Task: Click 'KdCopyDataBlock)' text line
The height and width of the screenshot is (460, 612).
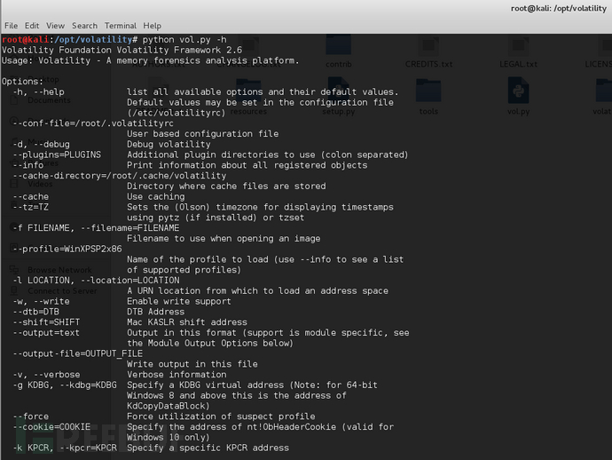Action: (169, 406)
